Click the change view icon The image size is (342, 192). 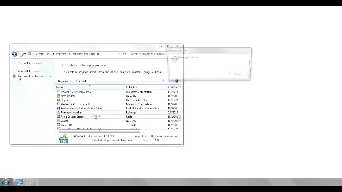coord(165,81)
